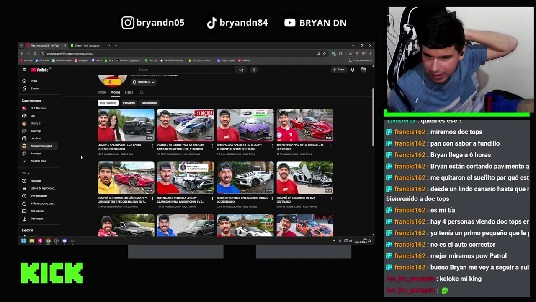Open taskbar volume icon
Screen dimensions: 536x302
pos(350,241)
